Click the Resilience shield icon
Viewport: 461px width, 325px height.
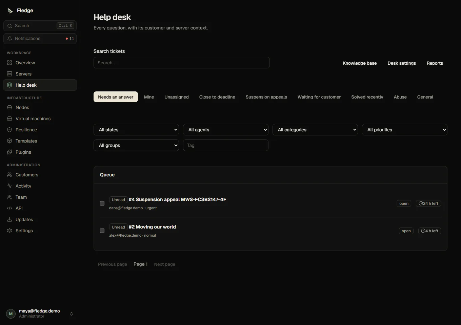click(9, 130)
